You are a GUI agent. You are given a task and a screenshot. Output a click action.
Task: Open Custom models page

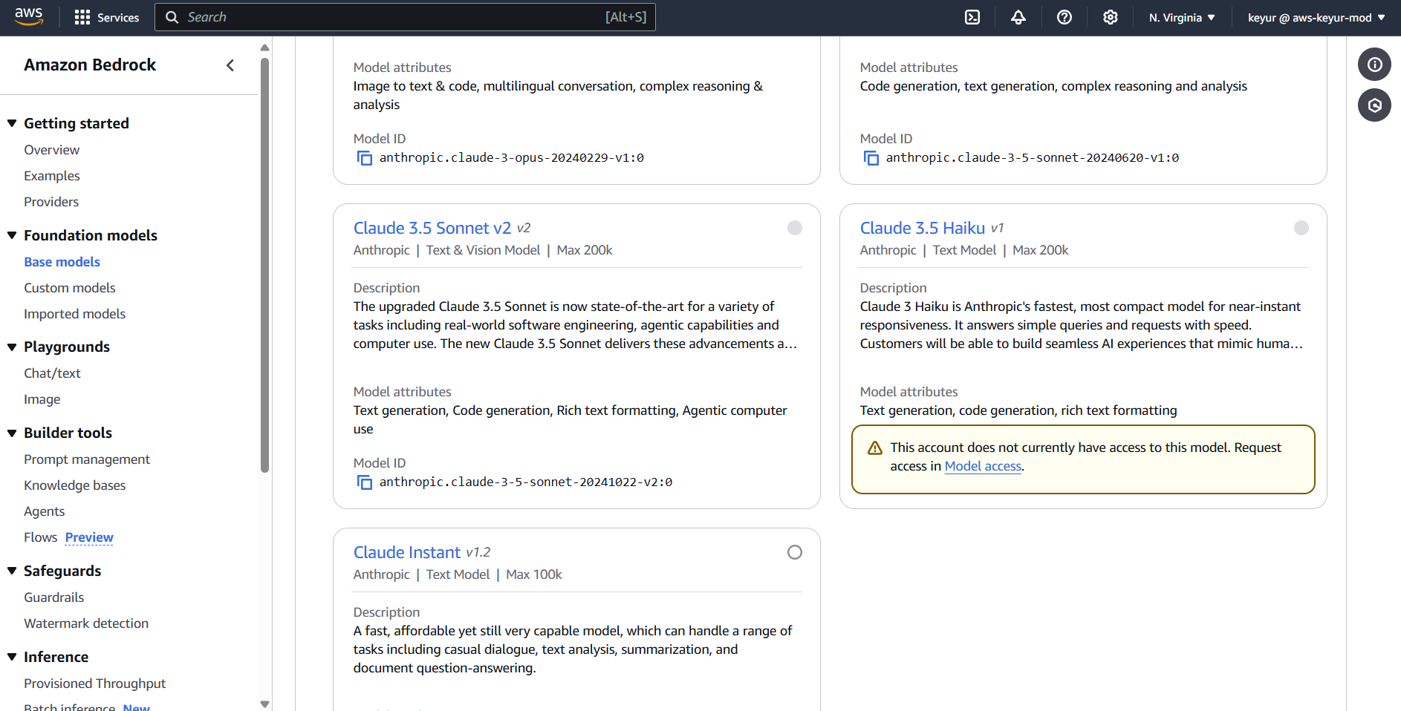coord(70,288)
